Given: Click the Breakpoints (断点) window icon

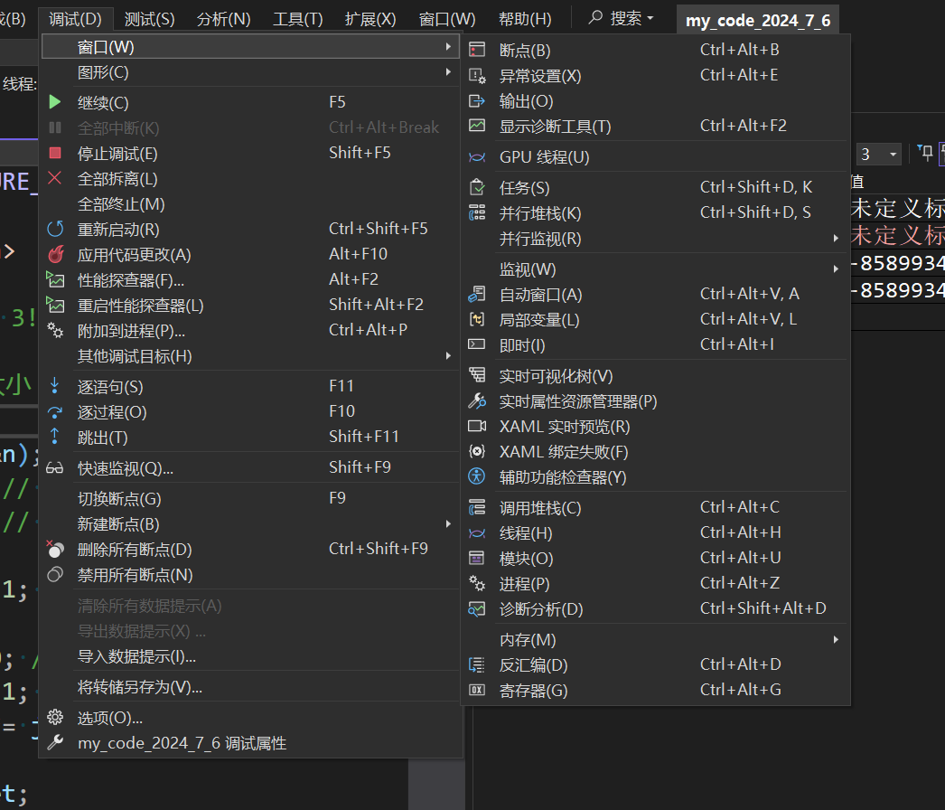Looking at the screenshot, I should click(477, 51).
